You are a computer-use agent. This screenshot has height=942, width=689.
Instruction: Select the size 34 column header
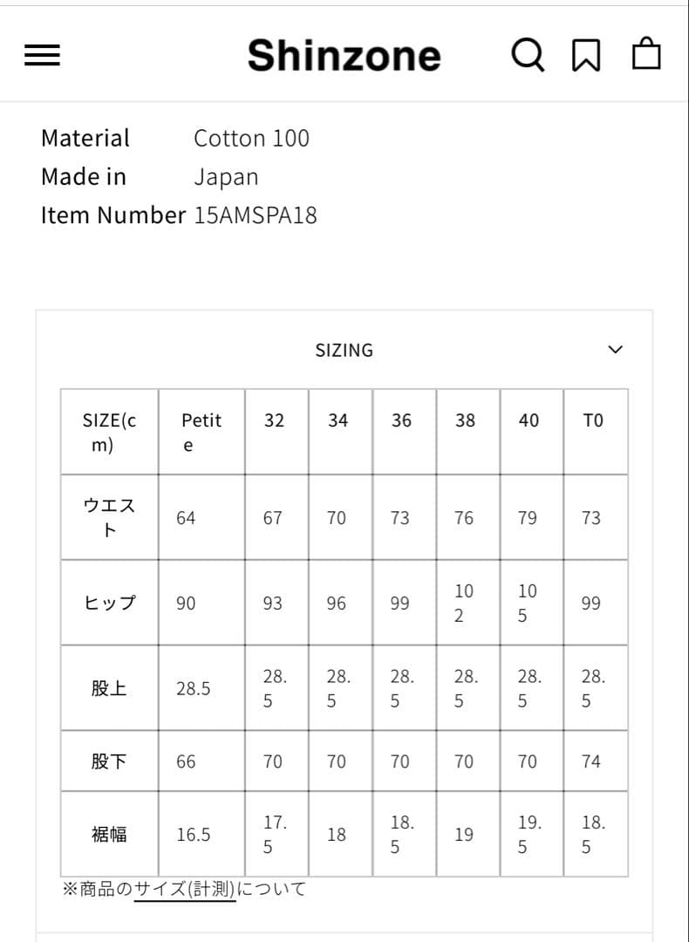click(338, 420)
